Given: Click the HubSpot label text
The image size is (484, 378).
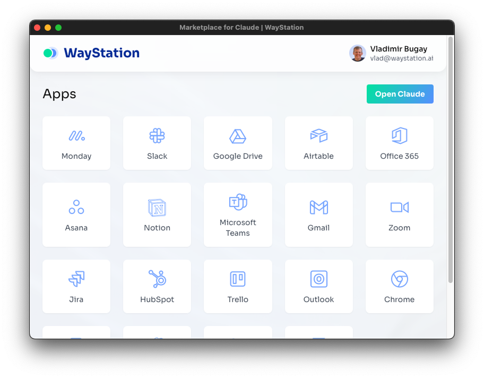Looking at the screenshot, I should pyautogui.click(x=157, y=299).
